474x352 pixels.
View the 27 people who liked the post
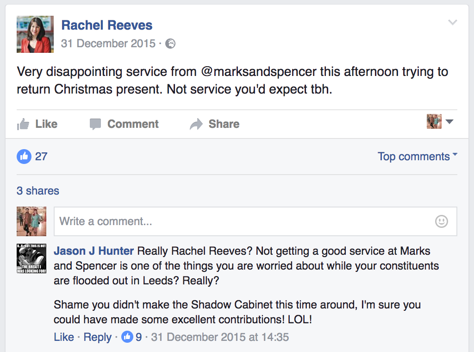tap(41, 157)
